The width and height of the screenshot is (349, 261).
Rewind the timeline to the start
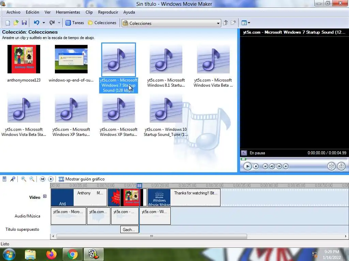[43, 179]
